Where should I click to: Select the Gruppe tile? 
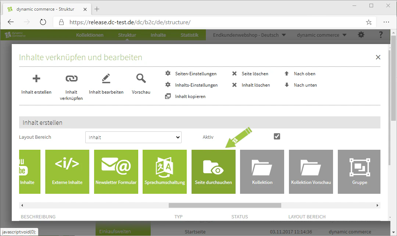[359, 172]
